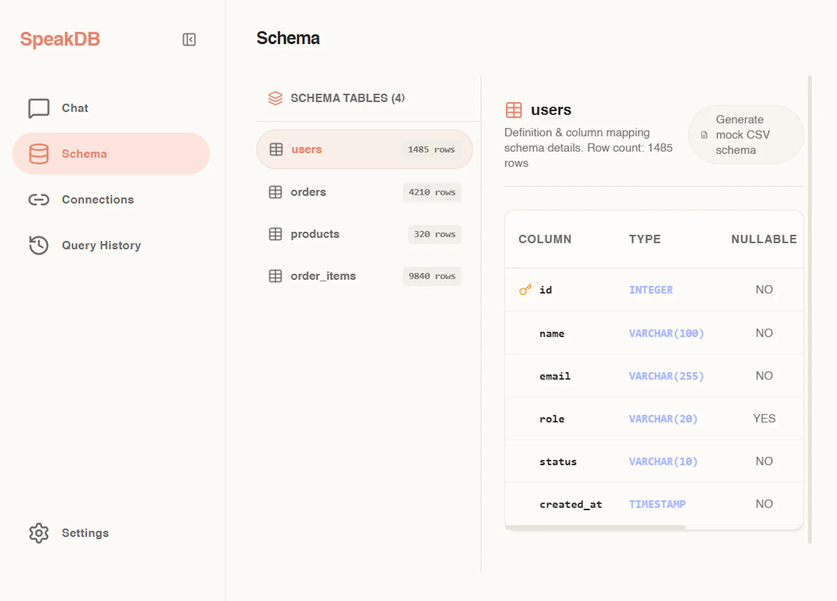
Task: Click the email column cell
Action: pyautogui.click(x=555, y=376)
